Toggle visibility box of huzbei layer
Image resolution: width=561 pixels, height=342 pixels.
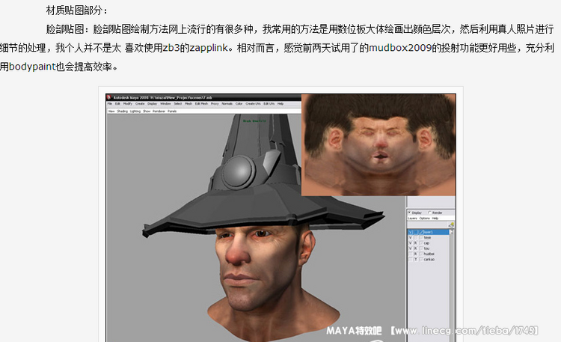click(x=410, y=254)
